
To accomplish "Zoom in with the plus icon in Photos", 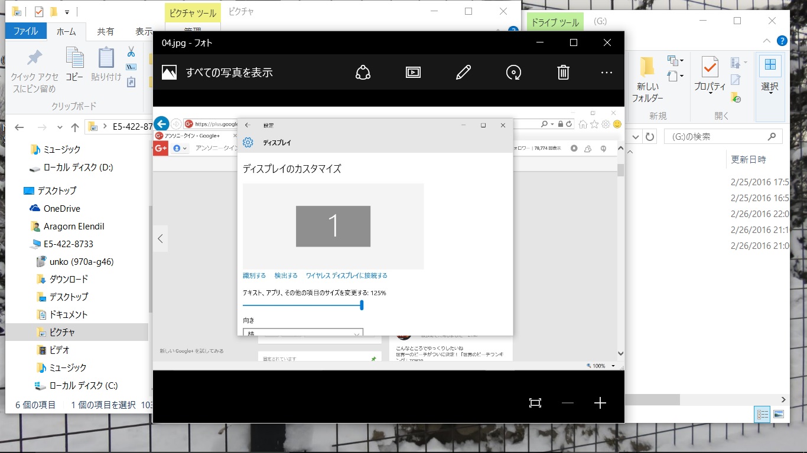I will pyautogui.click(x=600, y=403).
